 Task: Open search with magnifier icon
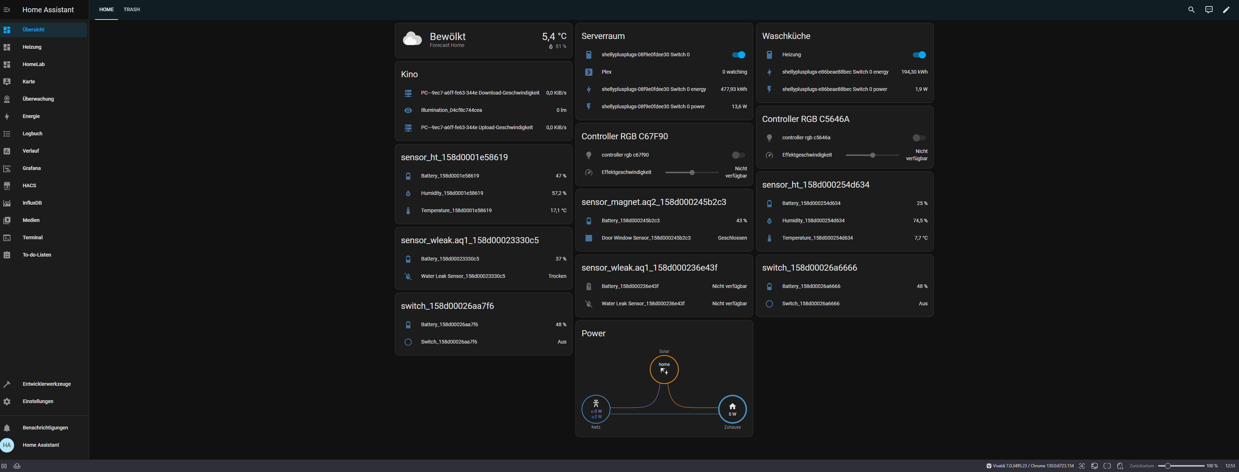pos(1191,10)
